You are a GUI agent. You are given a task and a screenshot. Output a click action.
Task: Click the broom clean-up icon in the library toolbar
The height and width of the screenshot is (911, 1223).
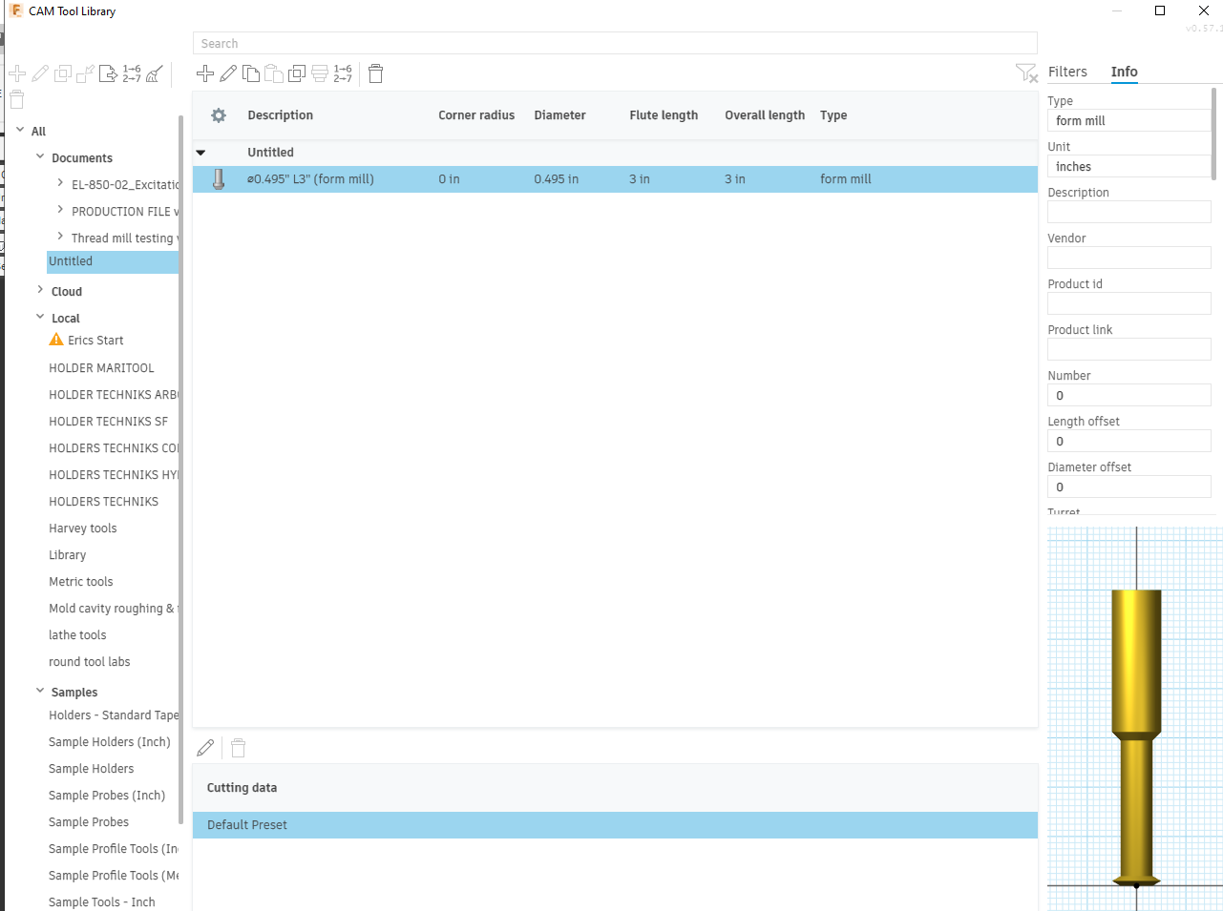pos(155,73)
